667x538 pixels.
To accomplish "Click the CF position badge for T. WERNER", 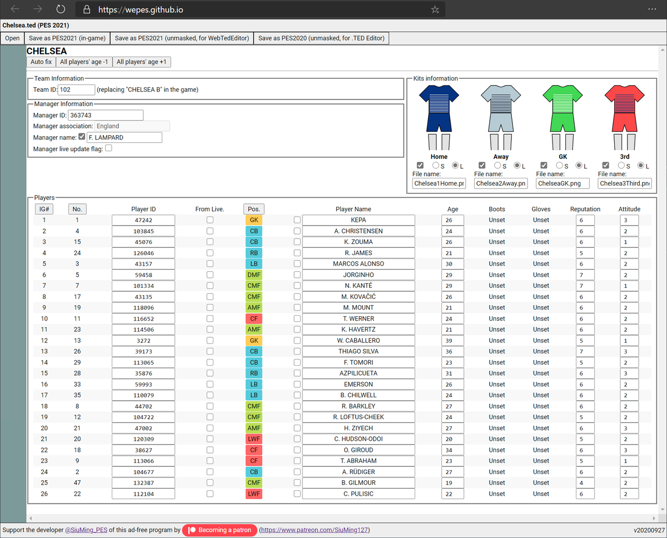I will point(254,318).
